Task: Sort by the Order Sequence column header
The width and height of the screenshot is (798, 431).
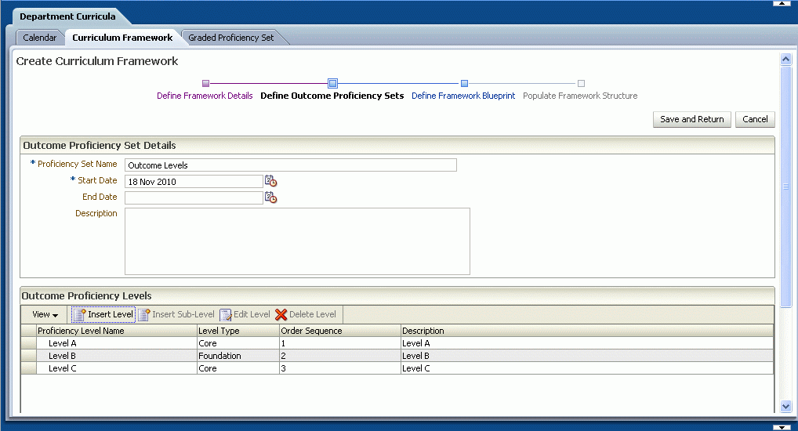Action: (x=340, y=331)
